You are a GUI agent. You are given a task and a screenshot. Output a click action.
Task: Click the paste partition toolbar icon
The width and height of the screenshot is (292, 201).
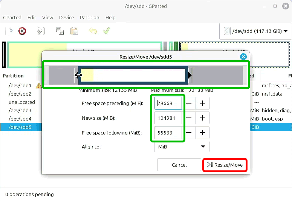74,31
